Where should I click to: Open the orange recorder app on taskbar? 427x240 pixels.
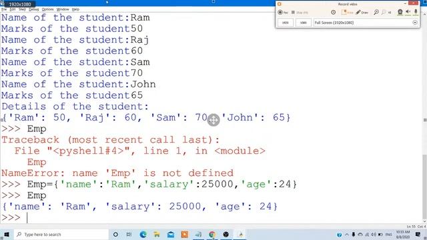[x=185, y=234]
